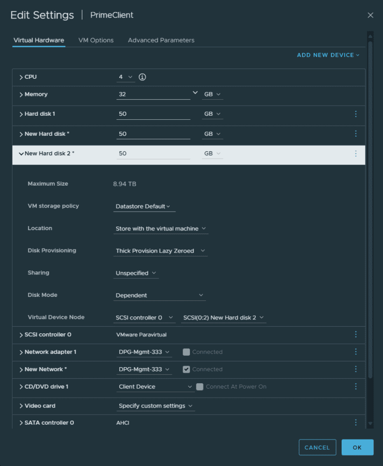Click the OK button
This screenshot has height=466, width=383.
(357, 447)
